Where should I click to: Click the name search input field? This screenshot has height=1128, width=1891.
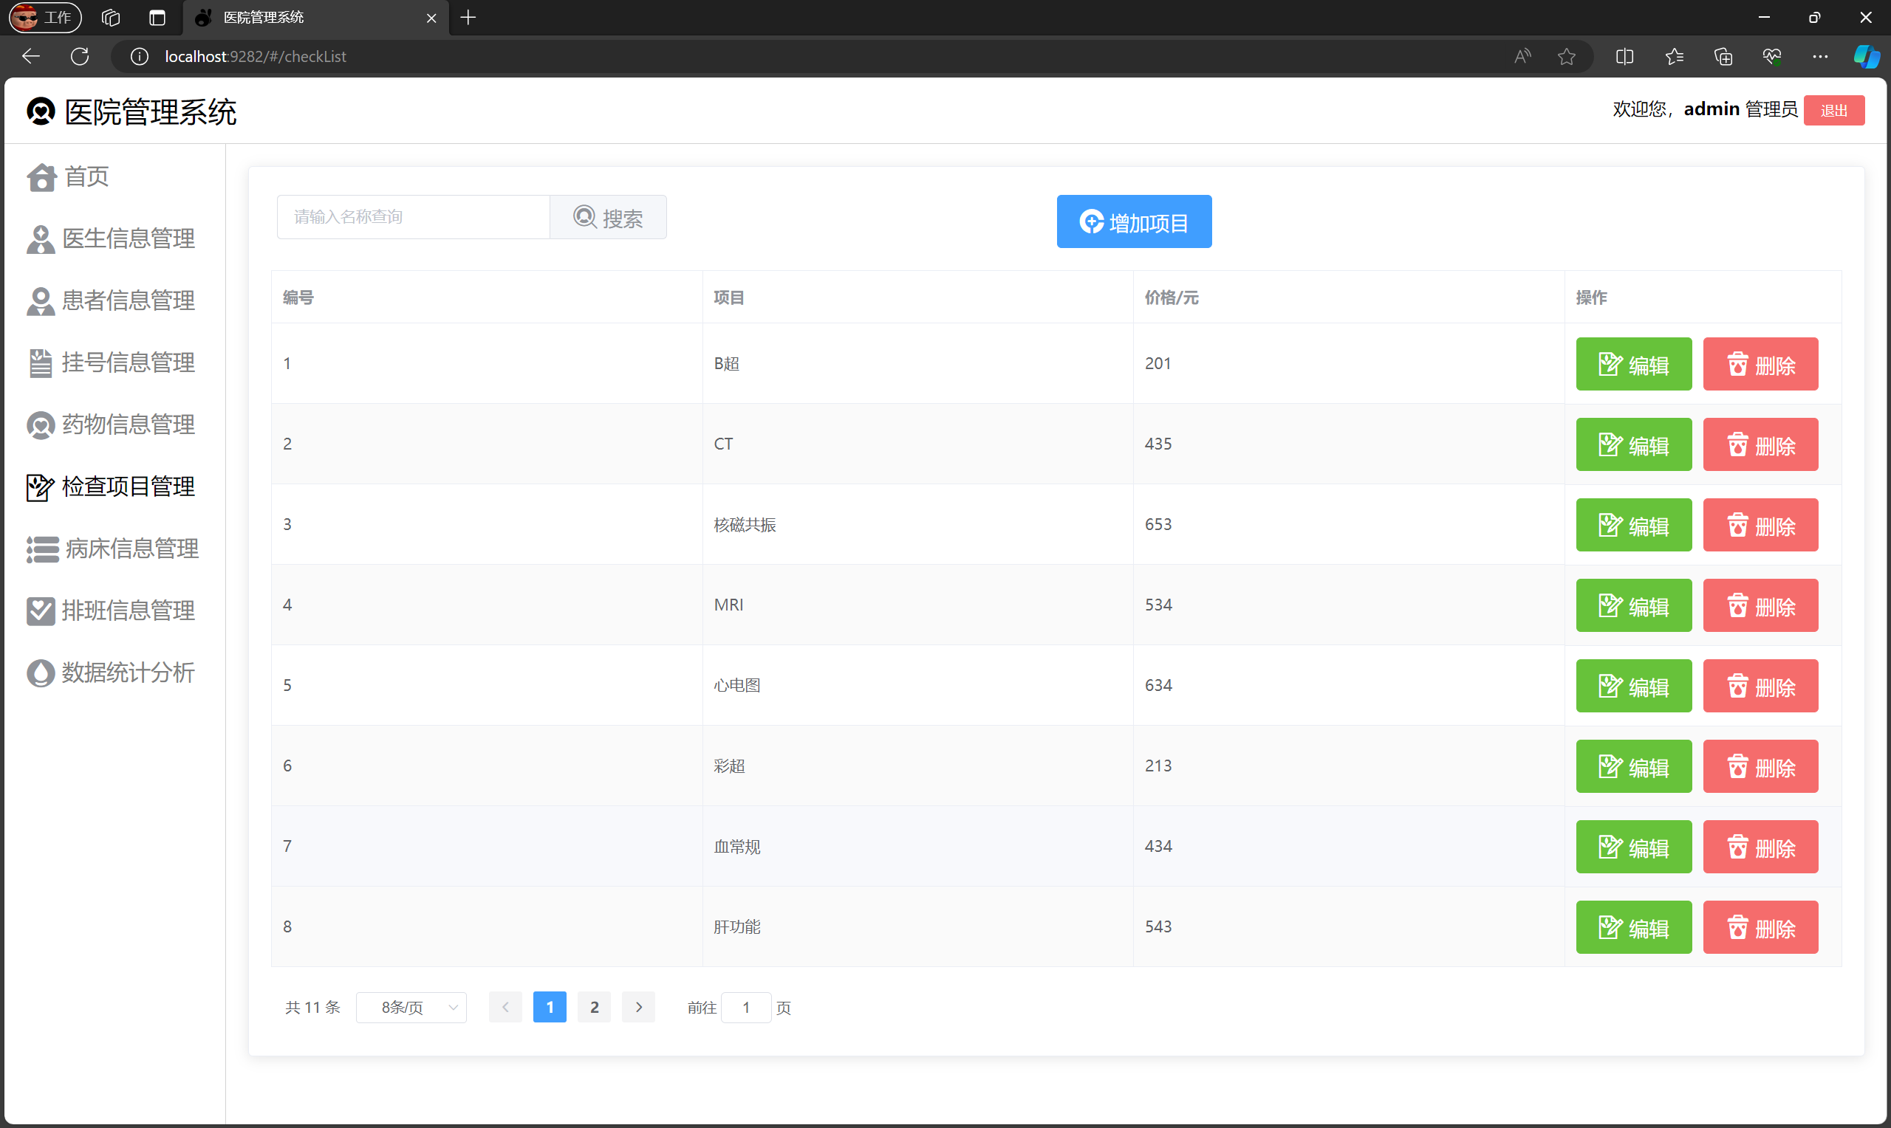click(x=413, y=217)
